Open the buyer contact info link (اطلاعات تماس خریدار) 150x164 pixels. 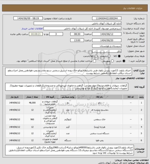click(32, 28)
